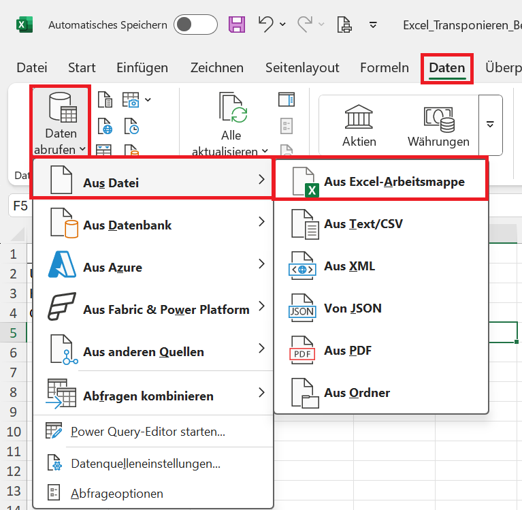Expand the Aus Datenbank submenu
Viewport: 522px width, 510px height.
(153, 222)
